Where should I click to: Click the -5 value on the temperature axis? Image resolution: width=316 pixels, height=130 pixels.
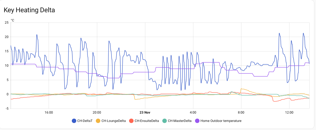(7, 109)
